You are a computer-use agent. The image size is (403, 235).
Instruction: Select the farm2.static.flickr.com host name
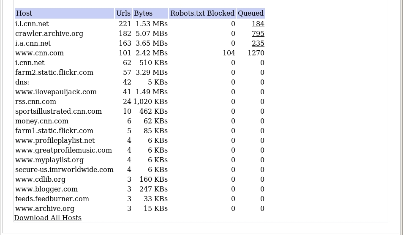pyautogui.click(x=54, y=72)
